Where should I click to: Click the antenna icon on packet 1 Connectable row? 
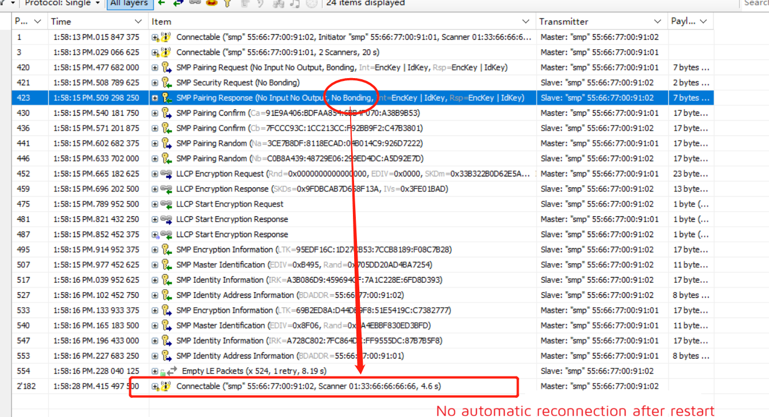click(x=166, y=37)
